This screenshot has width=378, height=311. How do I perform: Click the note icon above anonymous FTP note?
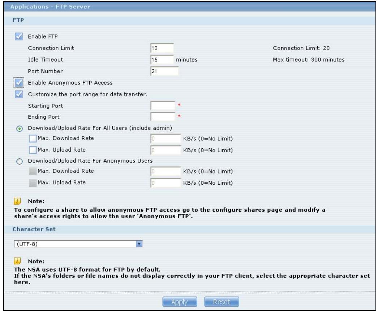point(17,201)
